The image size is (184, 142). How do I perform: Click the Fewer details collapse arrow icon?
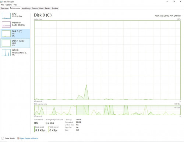point(3,138)
